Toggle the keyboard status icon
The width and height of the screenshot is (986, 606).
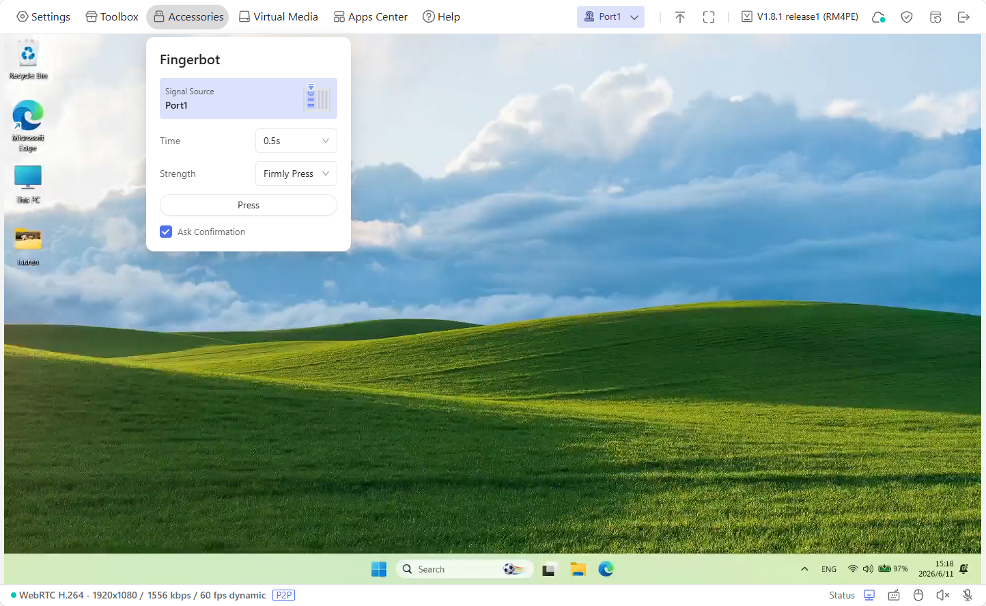894,595
